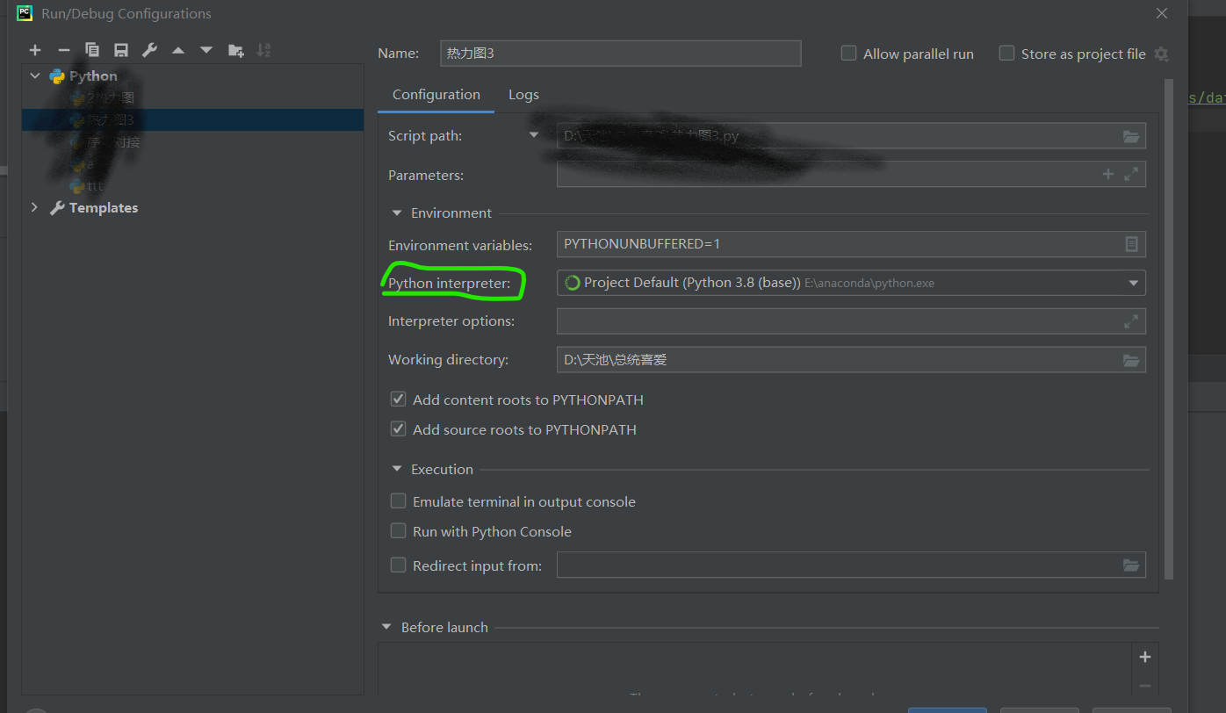The height and width of the screenshot is (713, 1226).
Task: Open the Python interpreter dropdown
Action: click(x=1133, y=283)
